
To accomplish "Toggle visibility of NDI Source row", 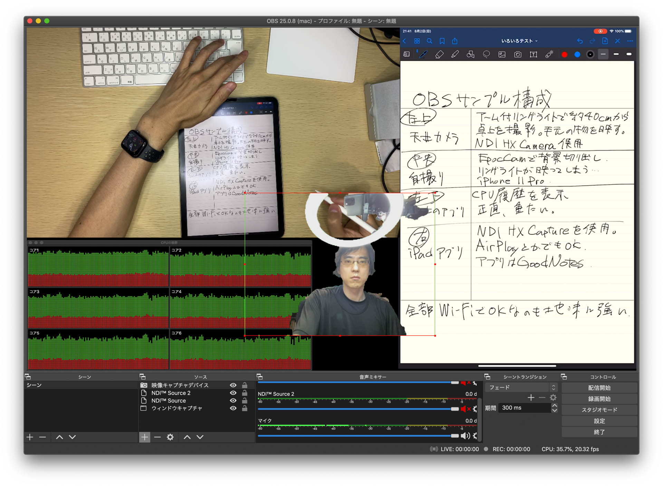I will (233, 400).
